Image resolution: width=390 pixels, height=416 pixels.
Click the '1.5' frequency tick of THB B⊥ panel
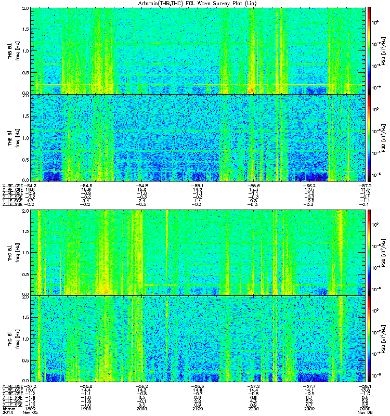point(25,29)
